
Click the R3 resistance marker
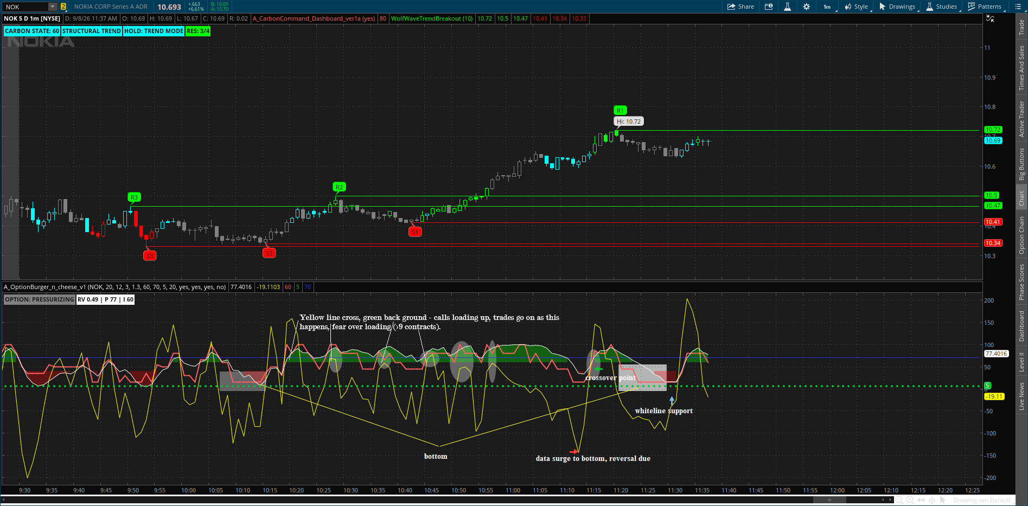pos(134,197)
